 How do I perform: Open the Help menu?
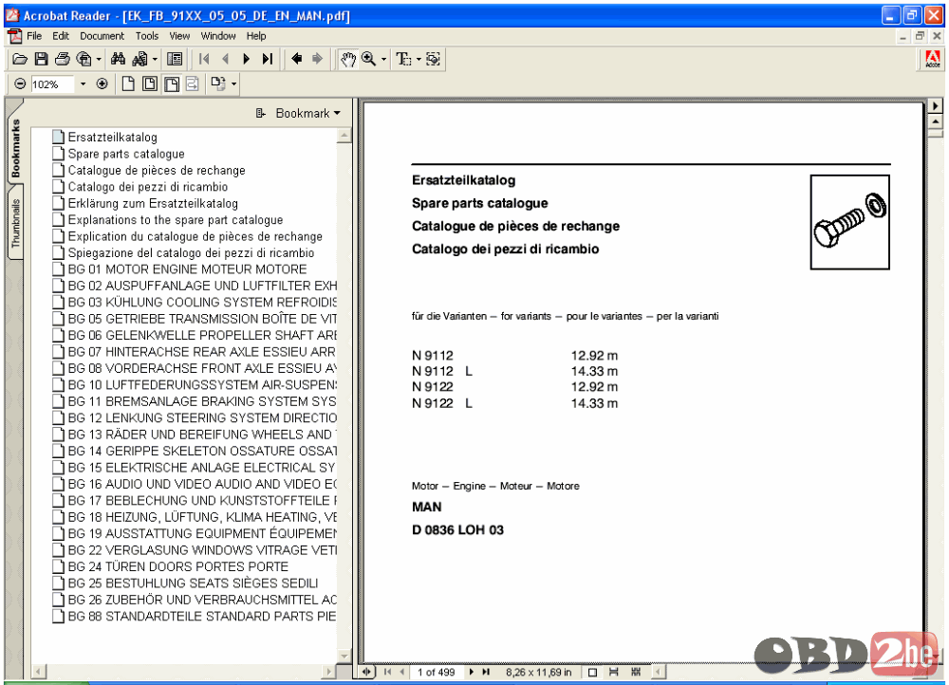click(256, 36)
